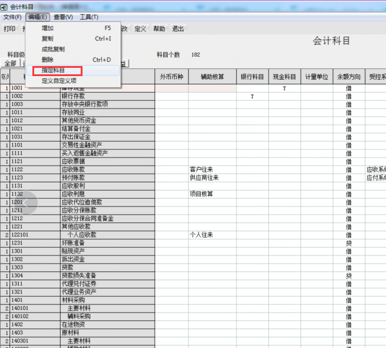The image size is (386, 348).
Task: Click the Y mark in 1001 现金科目 cell
Action: tap(285, 88)
